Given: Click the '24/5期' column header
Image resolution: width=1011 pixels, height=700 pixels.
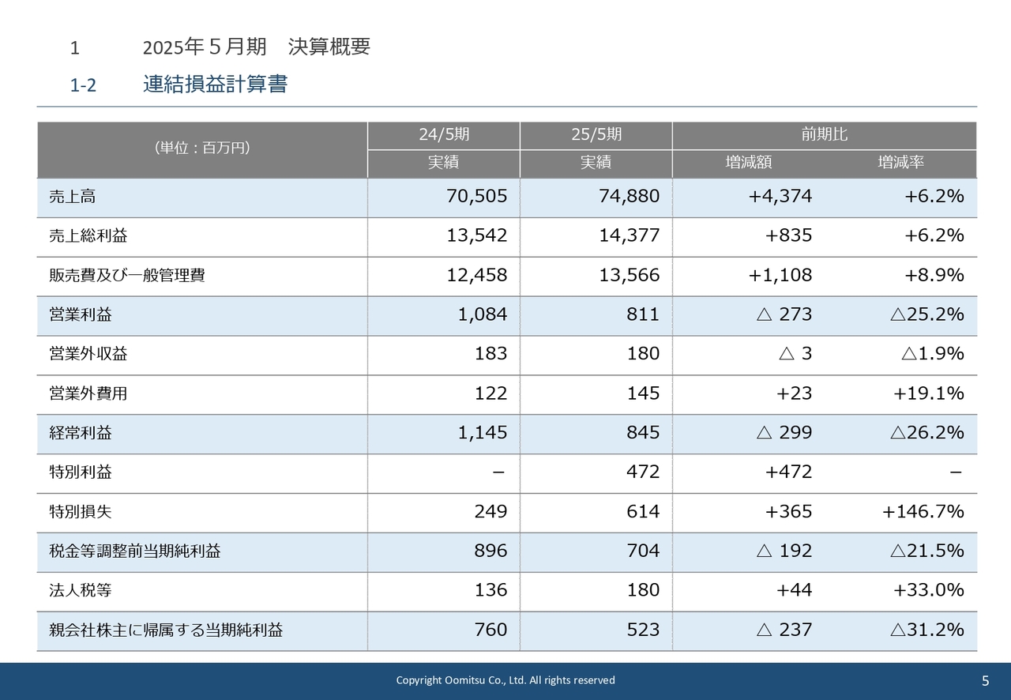Looking at the screenshot, I should point(444,134).
